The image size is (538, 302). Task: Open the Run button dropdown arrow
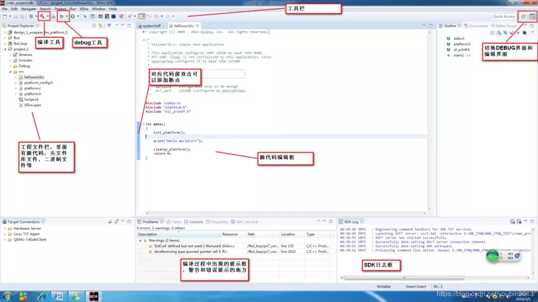tap(78, 16)
